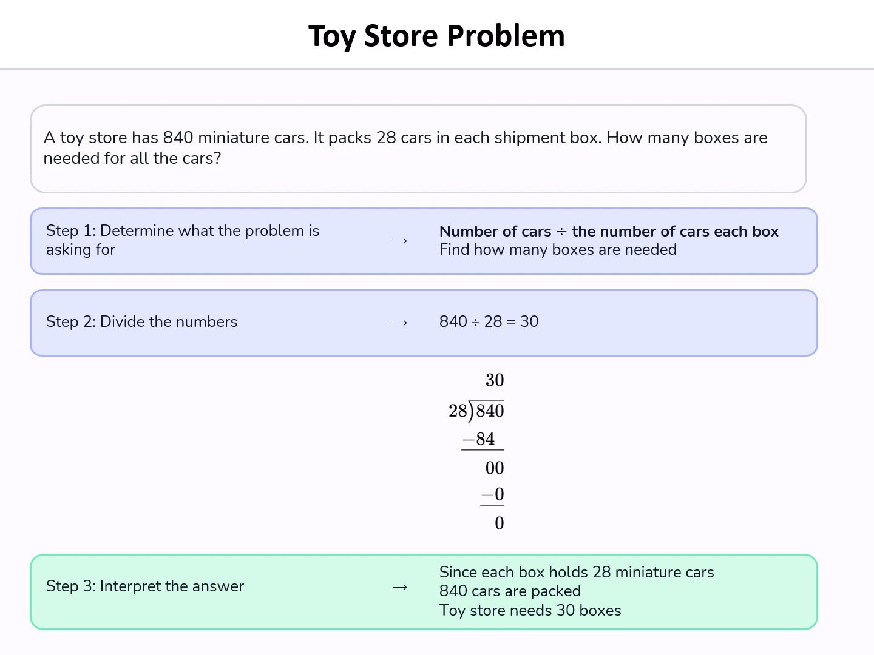Click 'Since each box holds 28 miniature cars'
The width and height of the screenshot is (874, 655).
click(577, 572)
